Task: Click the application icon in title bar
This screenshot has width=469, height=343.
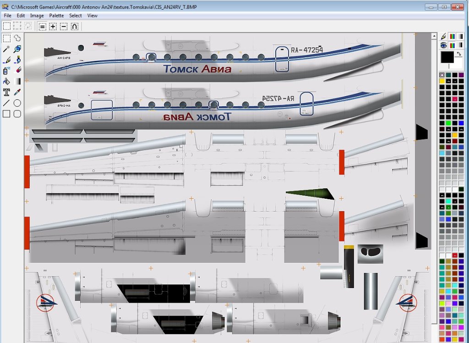Action: click(5, 6)
